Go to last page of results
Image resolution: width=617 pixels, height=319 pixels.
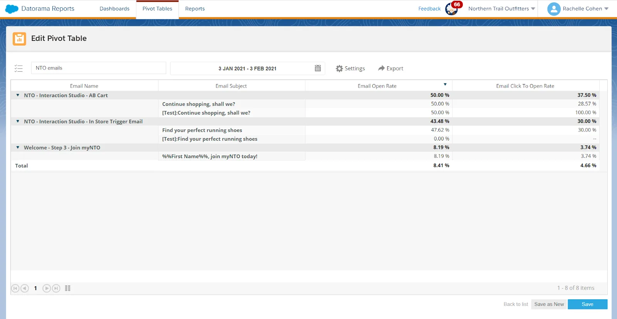(56, 288)
